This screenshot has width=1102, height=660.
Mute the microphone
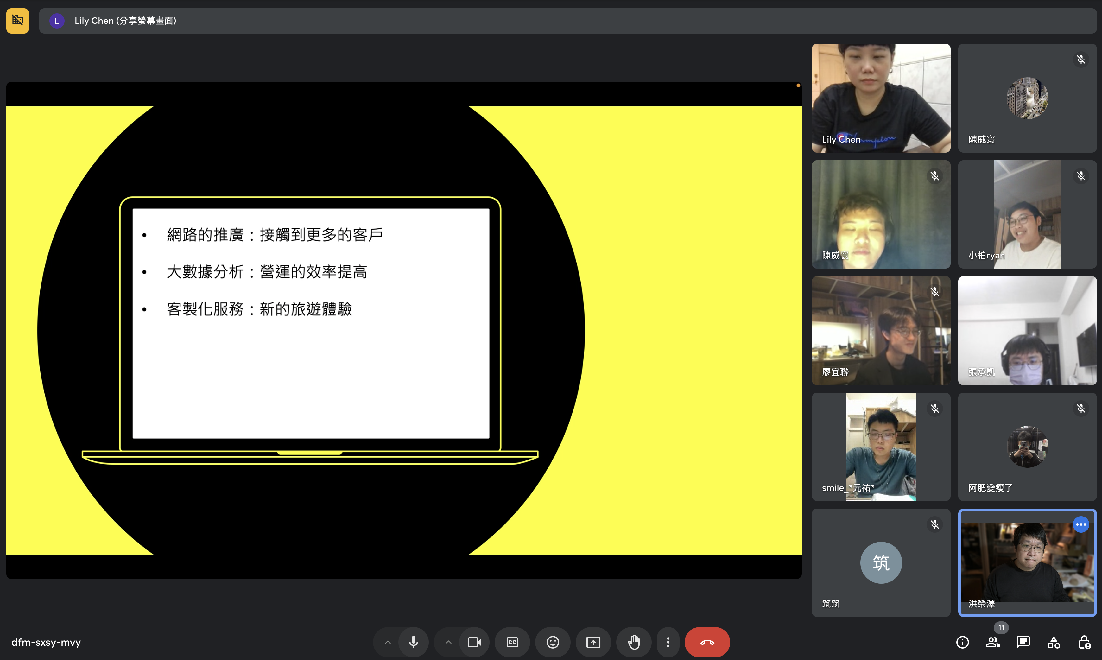coord(413,642)
